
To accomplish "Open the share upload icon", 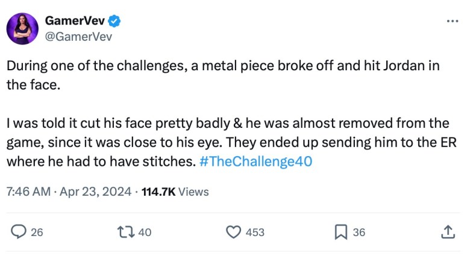I will point(448,231).
